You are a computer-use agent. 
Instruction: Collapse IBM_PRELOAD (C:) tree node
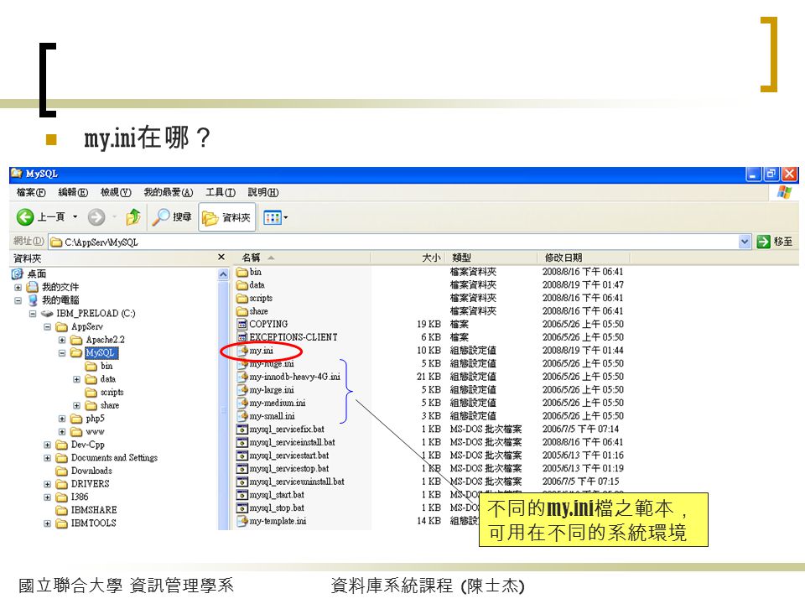pyautogui.click(x=33, y=314)
